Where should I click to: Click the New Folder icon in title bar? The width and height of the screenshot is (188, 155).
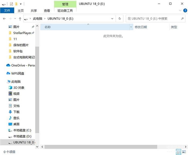coord(16,4)
